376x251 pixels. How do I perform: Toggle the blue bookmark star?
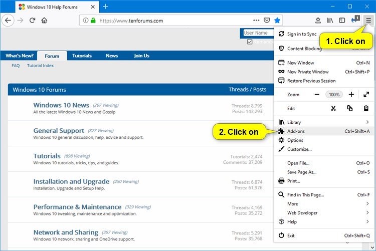coord(277,21)
